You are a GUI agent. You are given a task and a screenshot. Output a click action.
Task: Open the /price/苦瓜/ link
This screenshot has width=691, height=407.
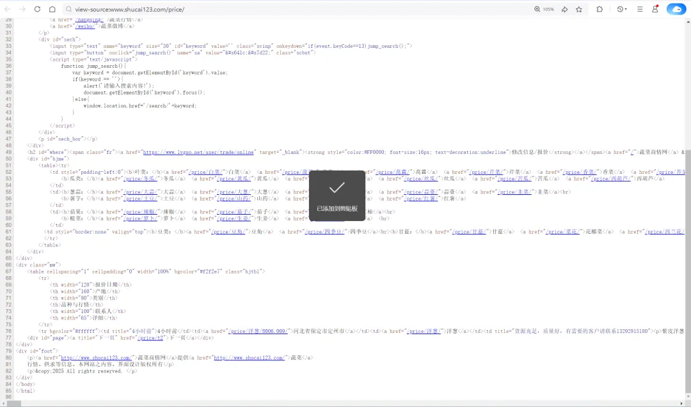tap(514, 179)
